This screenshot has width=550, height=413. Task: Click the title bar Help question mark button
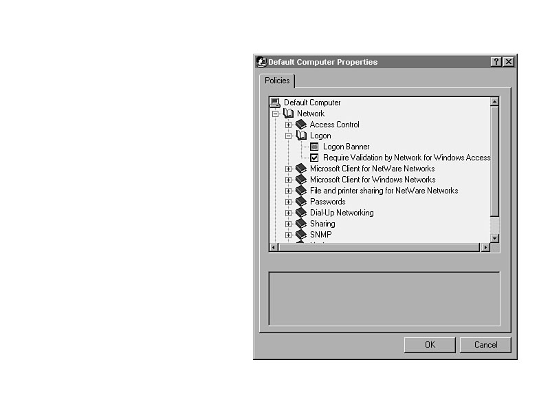(496, 62)
